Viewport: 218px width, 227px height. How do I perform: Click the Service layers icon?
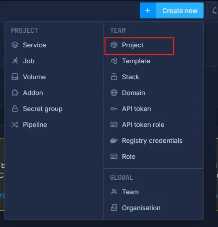(15, 45)
